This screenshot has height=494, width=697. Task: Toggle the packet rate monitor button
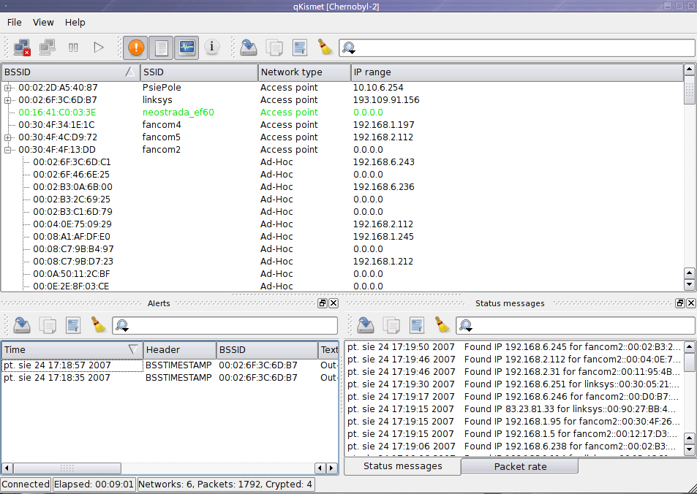tap(187, 47)
